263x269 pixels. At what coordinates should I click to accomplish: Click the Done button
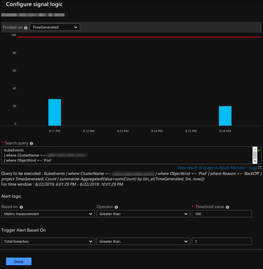[18, 261]
